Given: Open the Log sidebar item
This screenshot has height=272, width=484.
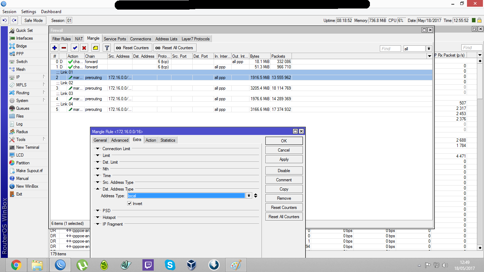Looking at the screenshot, I should pos(19,124).
